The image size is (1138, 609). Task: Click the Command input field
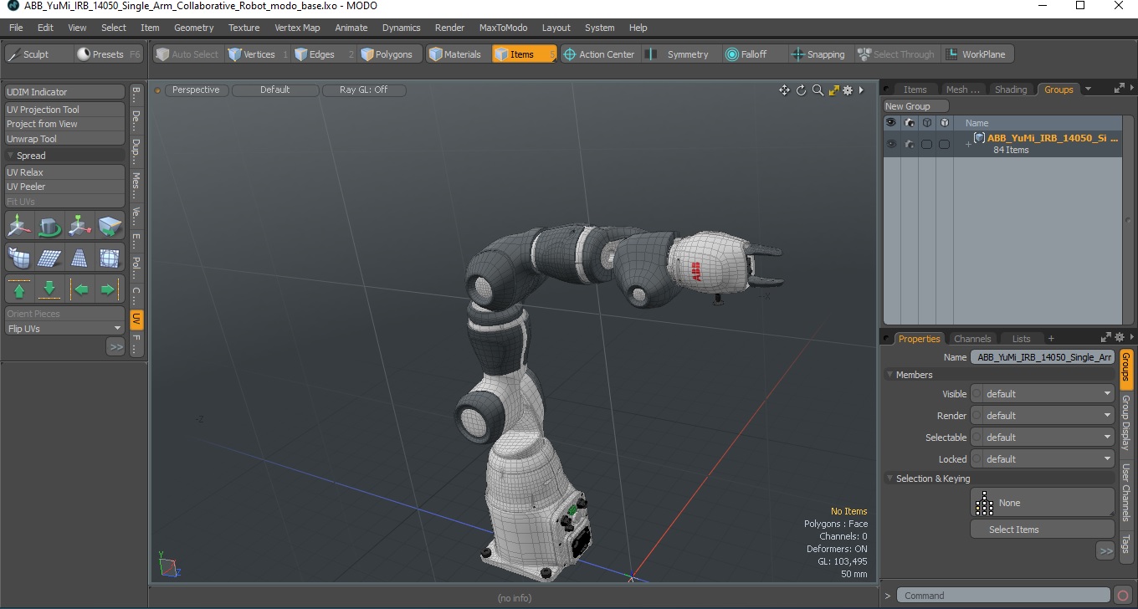[x=1004, y=596]
